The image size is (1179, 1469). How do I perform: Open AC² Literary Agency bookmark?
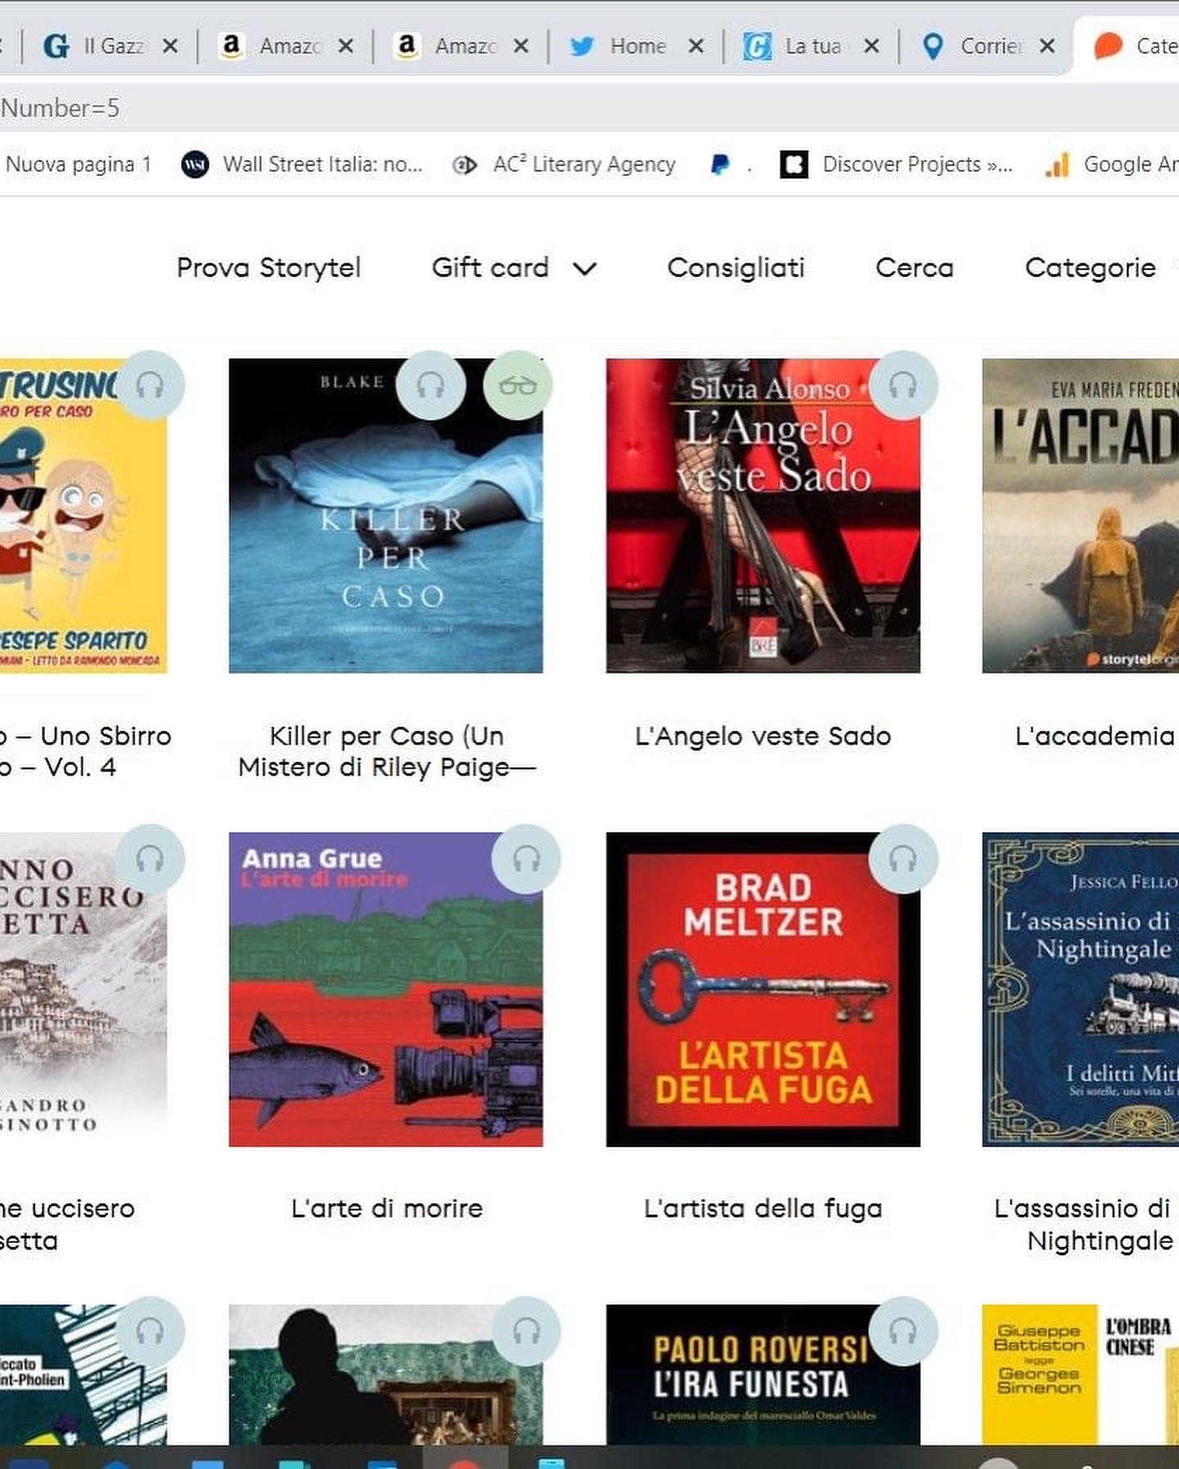click(x=564, y=165)
